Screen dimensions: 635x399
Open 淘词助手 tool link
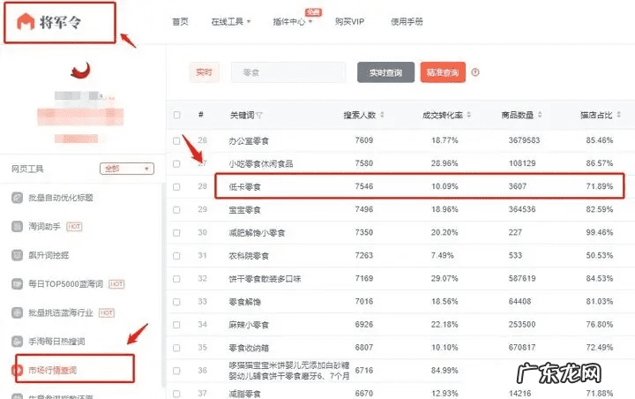click(45, 226)
